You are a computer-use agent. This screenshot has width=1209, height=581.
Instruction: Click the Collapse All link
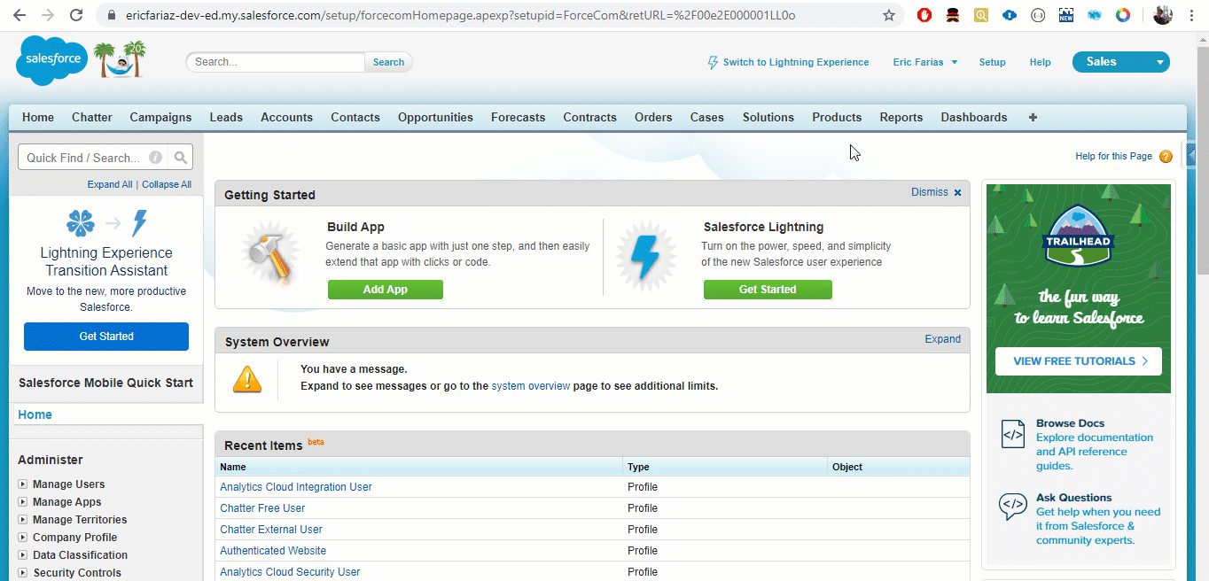167,184
